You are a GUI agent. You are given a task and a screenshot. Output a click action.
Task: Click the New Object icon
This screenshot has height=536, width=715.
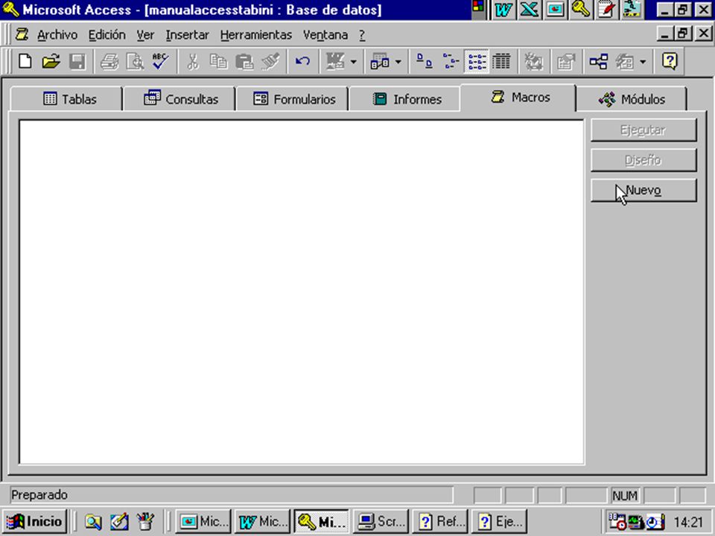pos(625,61)
